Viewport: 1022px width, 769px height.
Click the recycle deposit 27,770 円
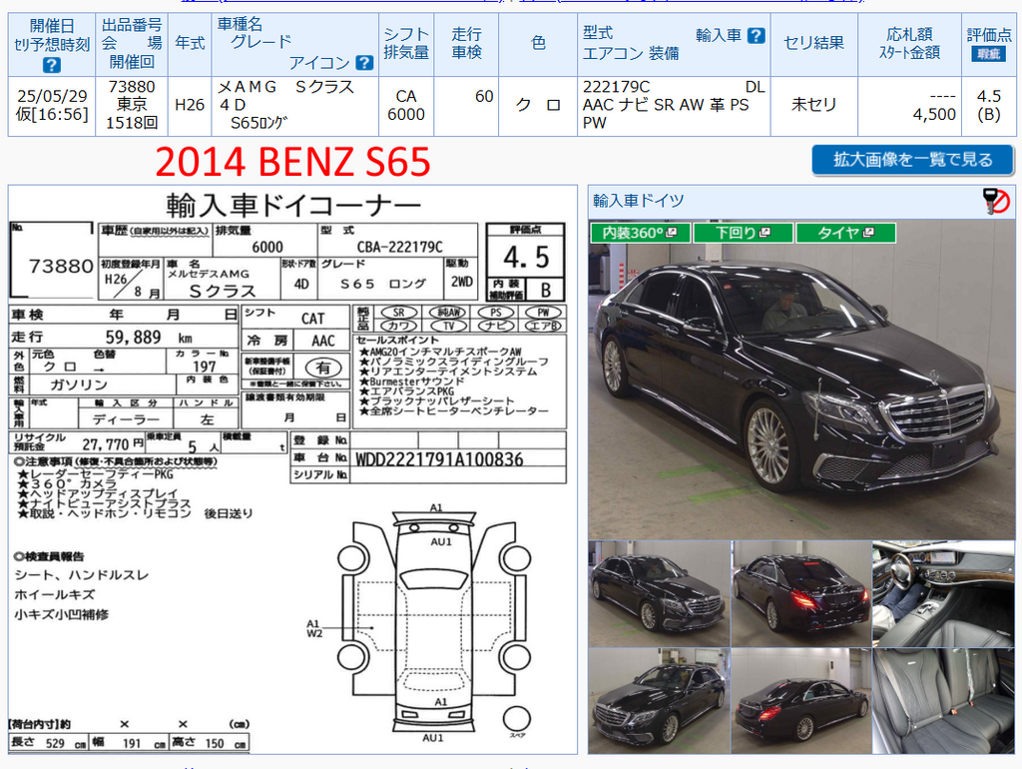pos(113,444)
